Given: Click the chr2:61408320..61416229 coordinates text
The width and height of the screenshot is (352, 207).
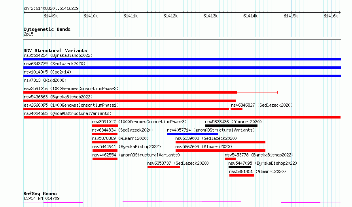Looking at the screenshot, I should tap(51, 9).
